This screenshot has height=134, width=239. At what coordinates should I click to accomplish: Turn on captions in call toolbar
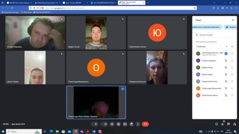coord(112,124)
